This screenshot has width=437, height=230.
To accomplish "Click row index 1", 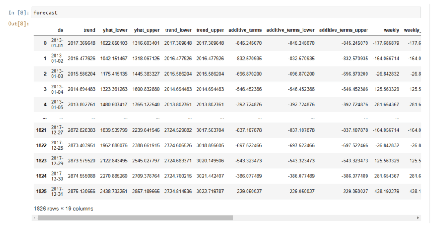I will (45, 59).
